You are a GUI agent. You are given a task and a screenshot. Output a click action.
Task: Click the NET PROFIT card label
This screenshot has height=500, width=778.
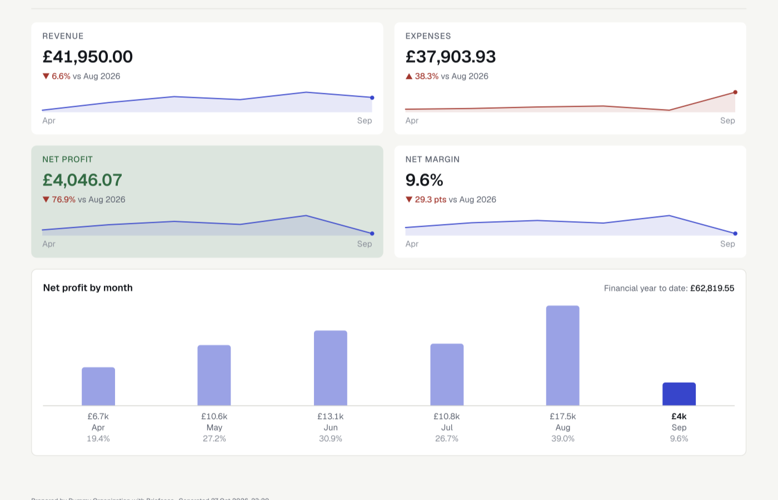click(68, 159)
